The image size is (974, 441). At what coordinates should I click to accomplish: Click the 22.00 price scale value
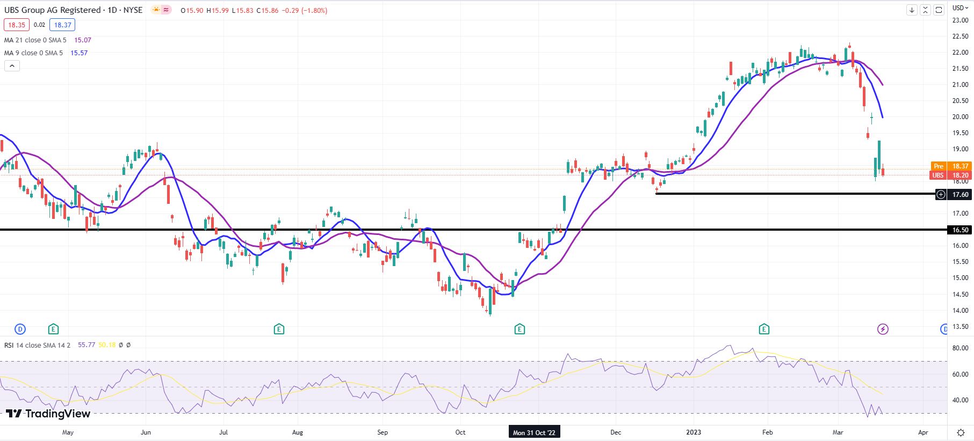coord(960,53)
